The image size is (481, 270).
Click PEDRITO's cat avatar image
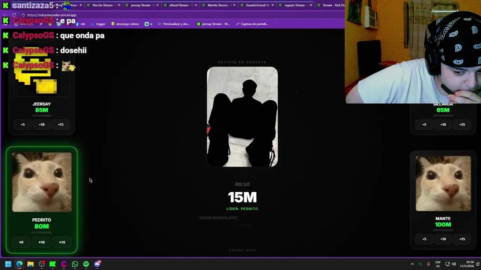click(42, 182)
